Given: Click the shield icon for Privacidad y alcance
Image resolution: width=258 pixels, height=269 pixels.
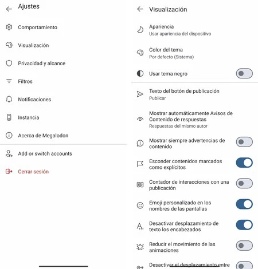Looking at the screenshot, I should tap(9, 63).
